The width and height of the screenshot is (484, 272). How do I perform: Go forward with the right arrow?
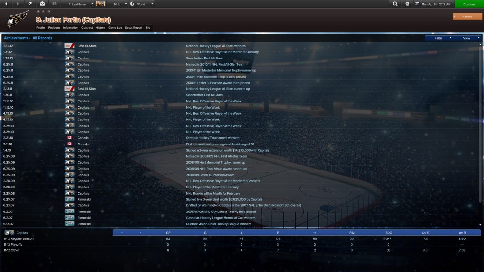18,4
